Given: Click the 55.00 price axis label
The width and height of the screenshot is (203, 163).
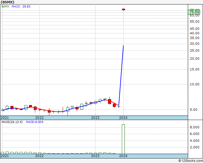Looking at the screenshot, I should tap(194, 21).
